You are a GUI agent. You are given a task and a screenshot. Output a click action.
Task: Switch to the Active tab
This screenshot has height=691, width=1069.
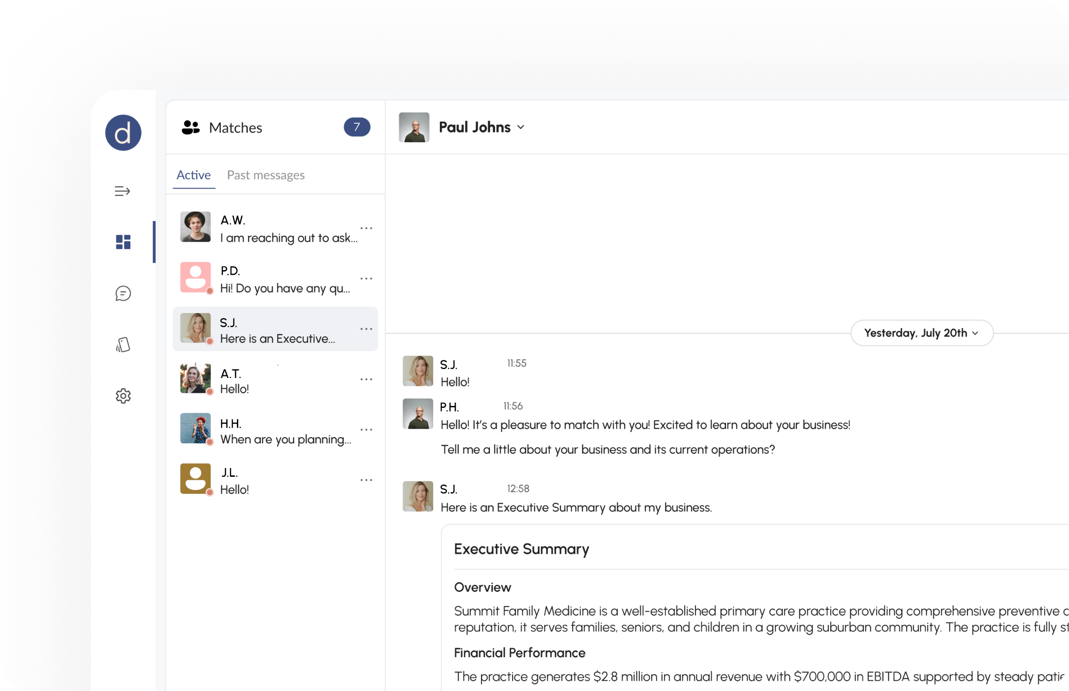point(194,175)
